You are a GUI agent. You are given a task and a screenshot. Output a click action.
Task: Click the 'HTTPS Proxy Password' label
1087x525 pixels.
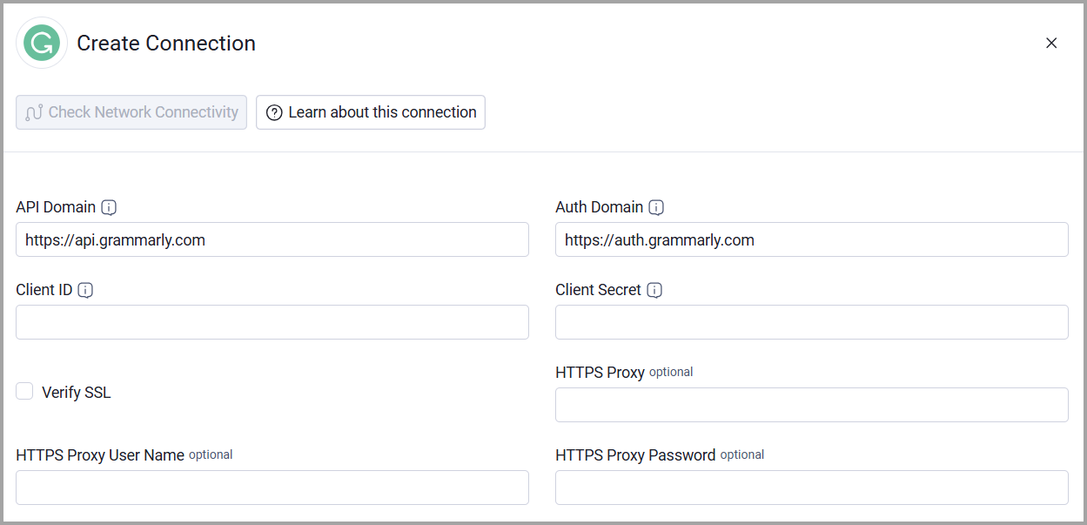click(x=635, y=455)
